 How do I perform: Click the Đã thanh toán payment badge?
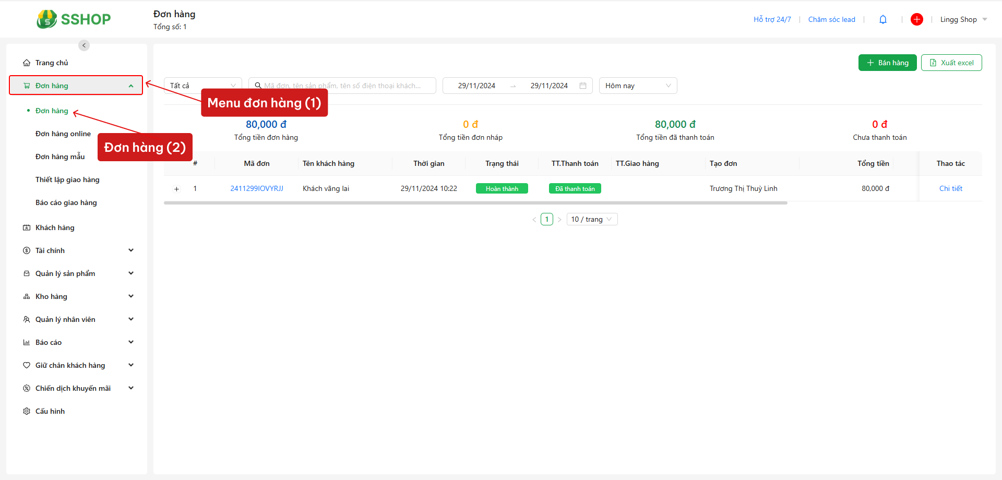point(575,188)
